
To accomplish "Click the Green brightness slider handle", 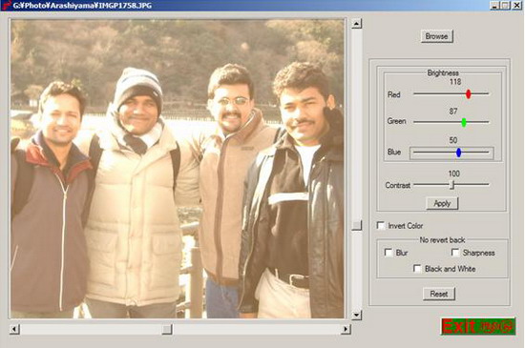I will coord(464,122).
